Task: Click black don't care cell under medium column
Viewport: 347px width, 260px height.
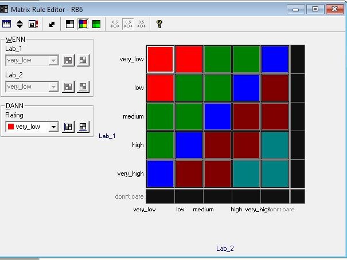Action: (x=217, y=196)
